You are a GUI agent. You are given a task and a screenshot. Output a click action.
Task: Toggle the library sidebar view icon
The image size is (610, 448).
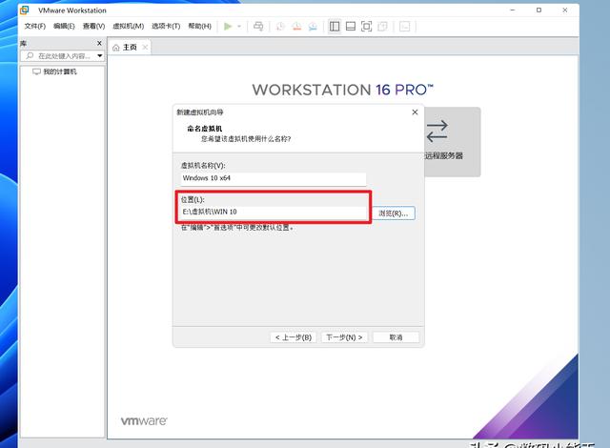[335, 27]
